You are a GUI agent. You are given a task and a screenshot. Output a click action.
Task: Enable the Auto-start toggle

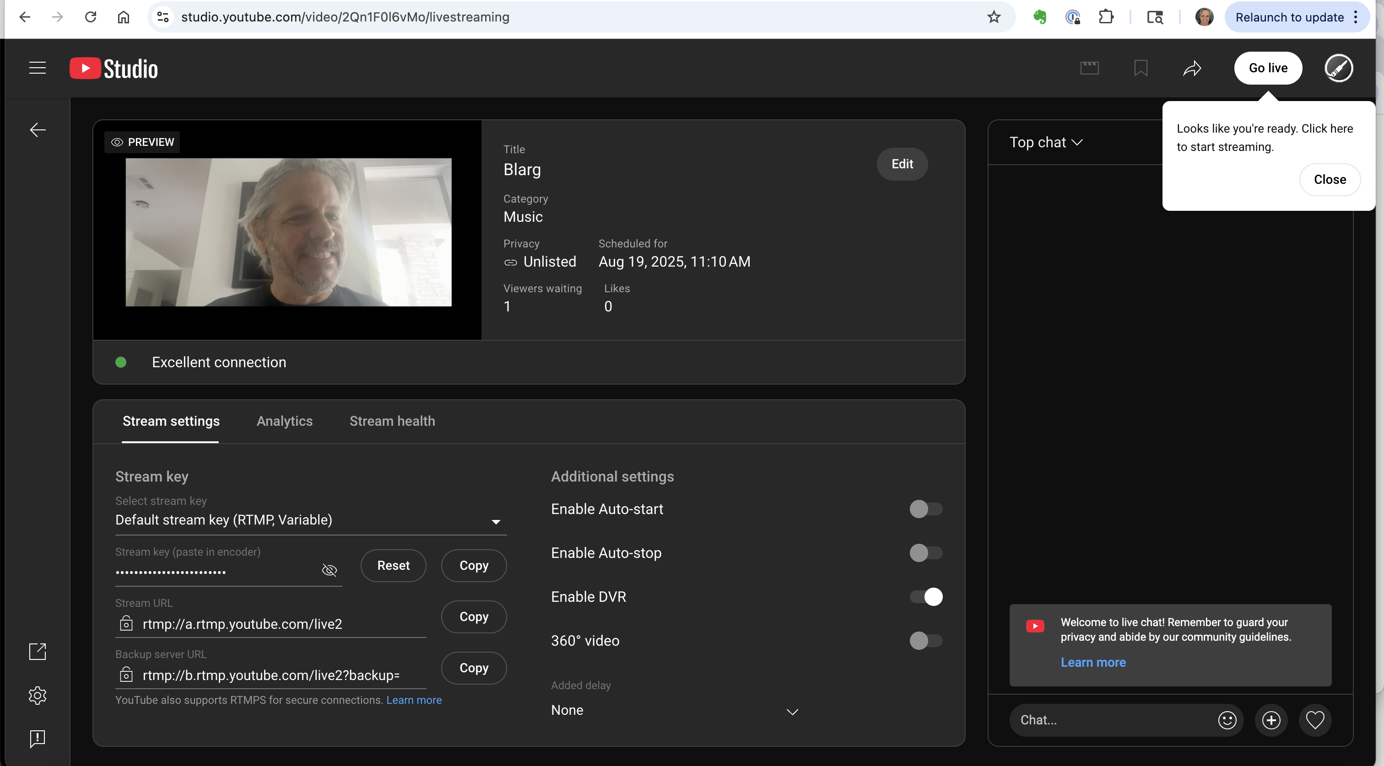pyautogui.click(x=925, y=509)
